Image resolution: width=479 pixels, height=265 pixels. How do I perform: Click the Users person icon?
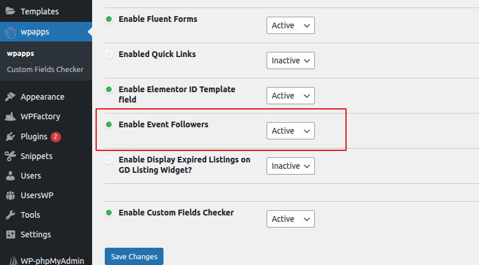pos(10,176)
